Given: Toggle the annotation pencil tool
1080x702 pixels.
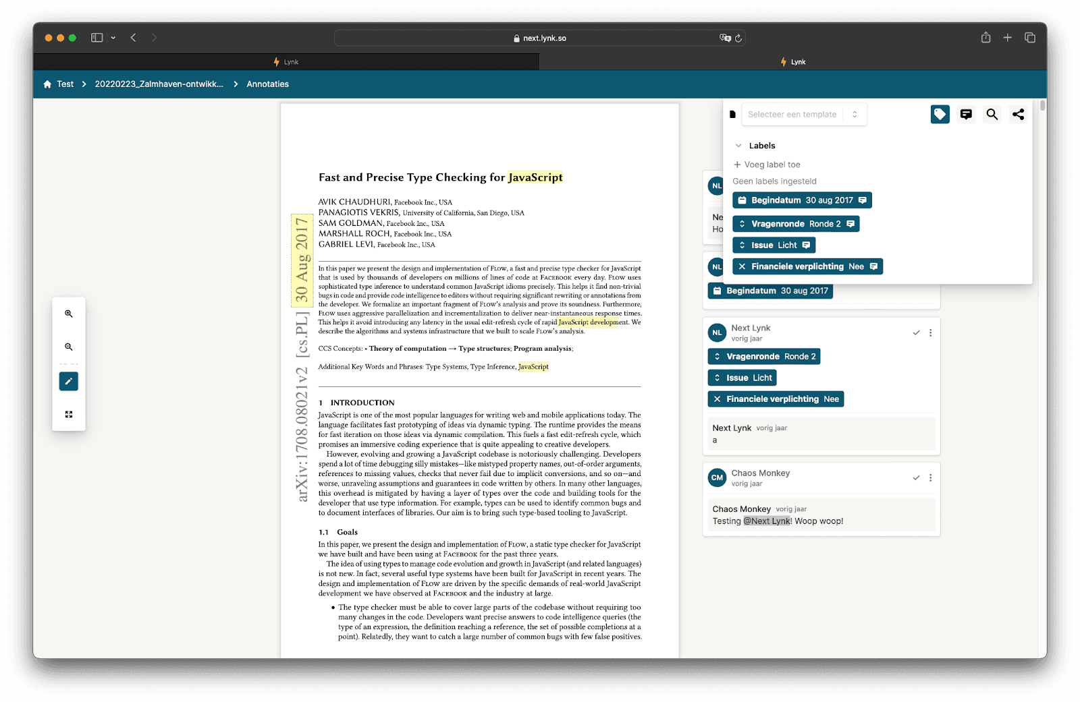Looking at the screenshot, I should click(68, 381).
